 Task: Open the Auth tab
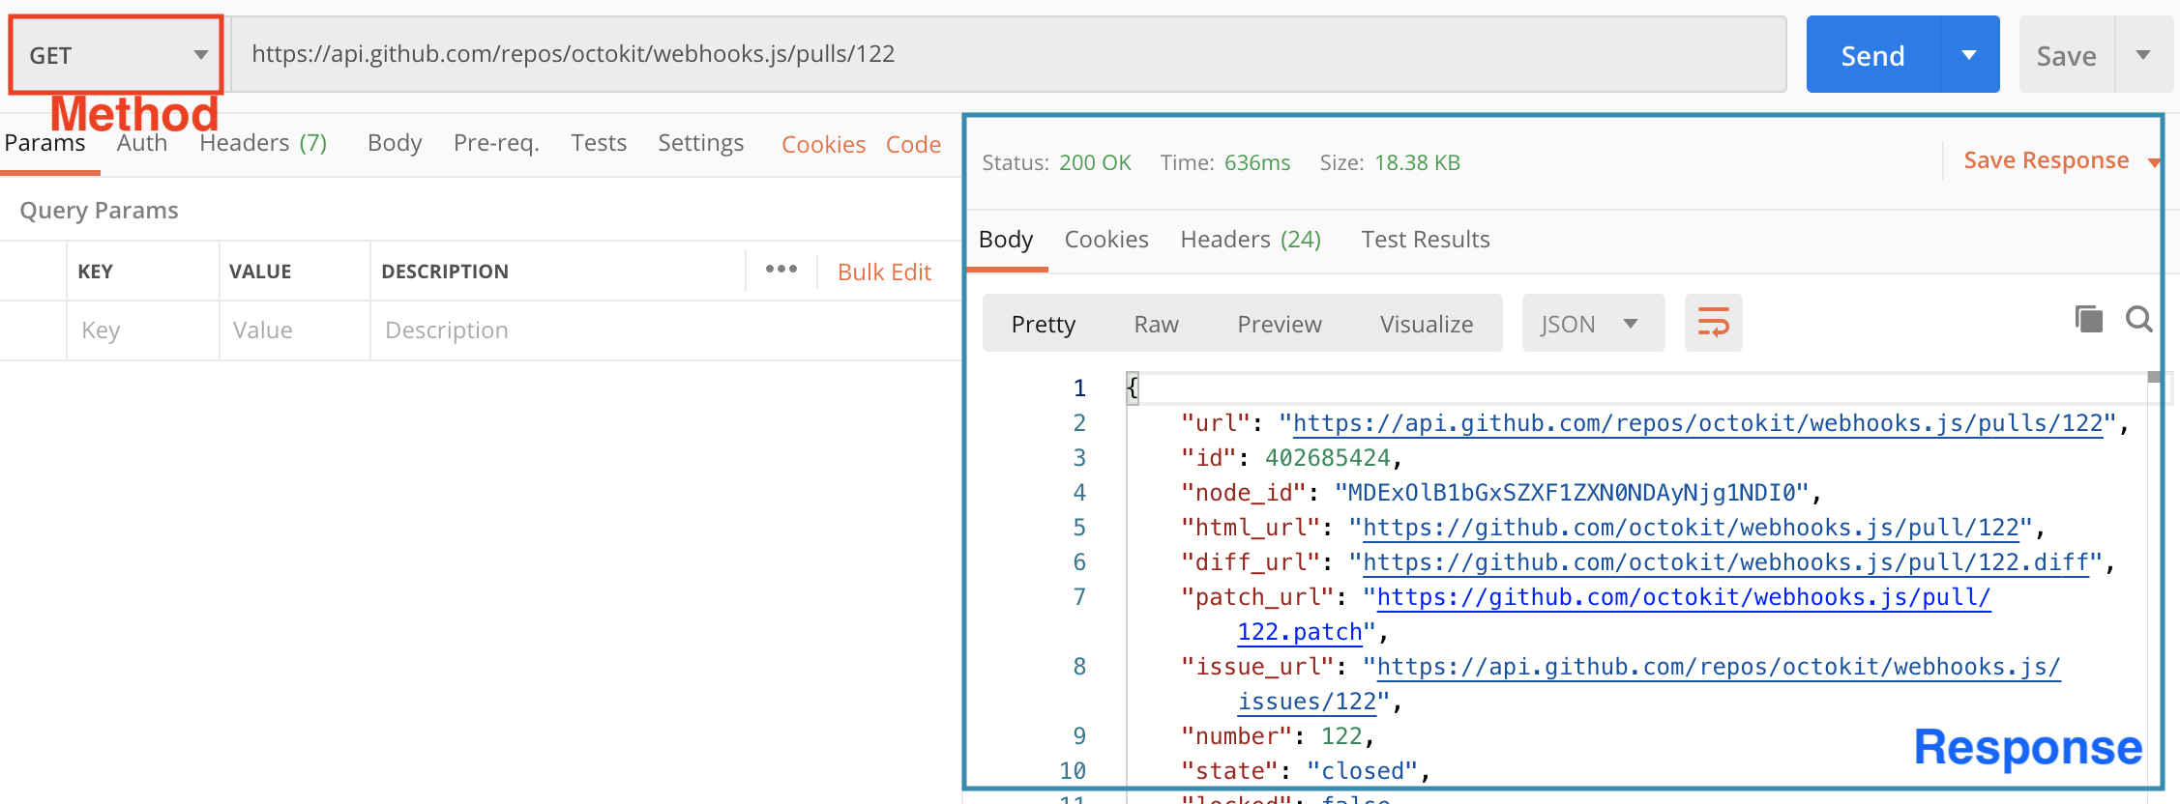pos(142,143)
